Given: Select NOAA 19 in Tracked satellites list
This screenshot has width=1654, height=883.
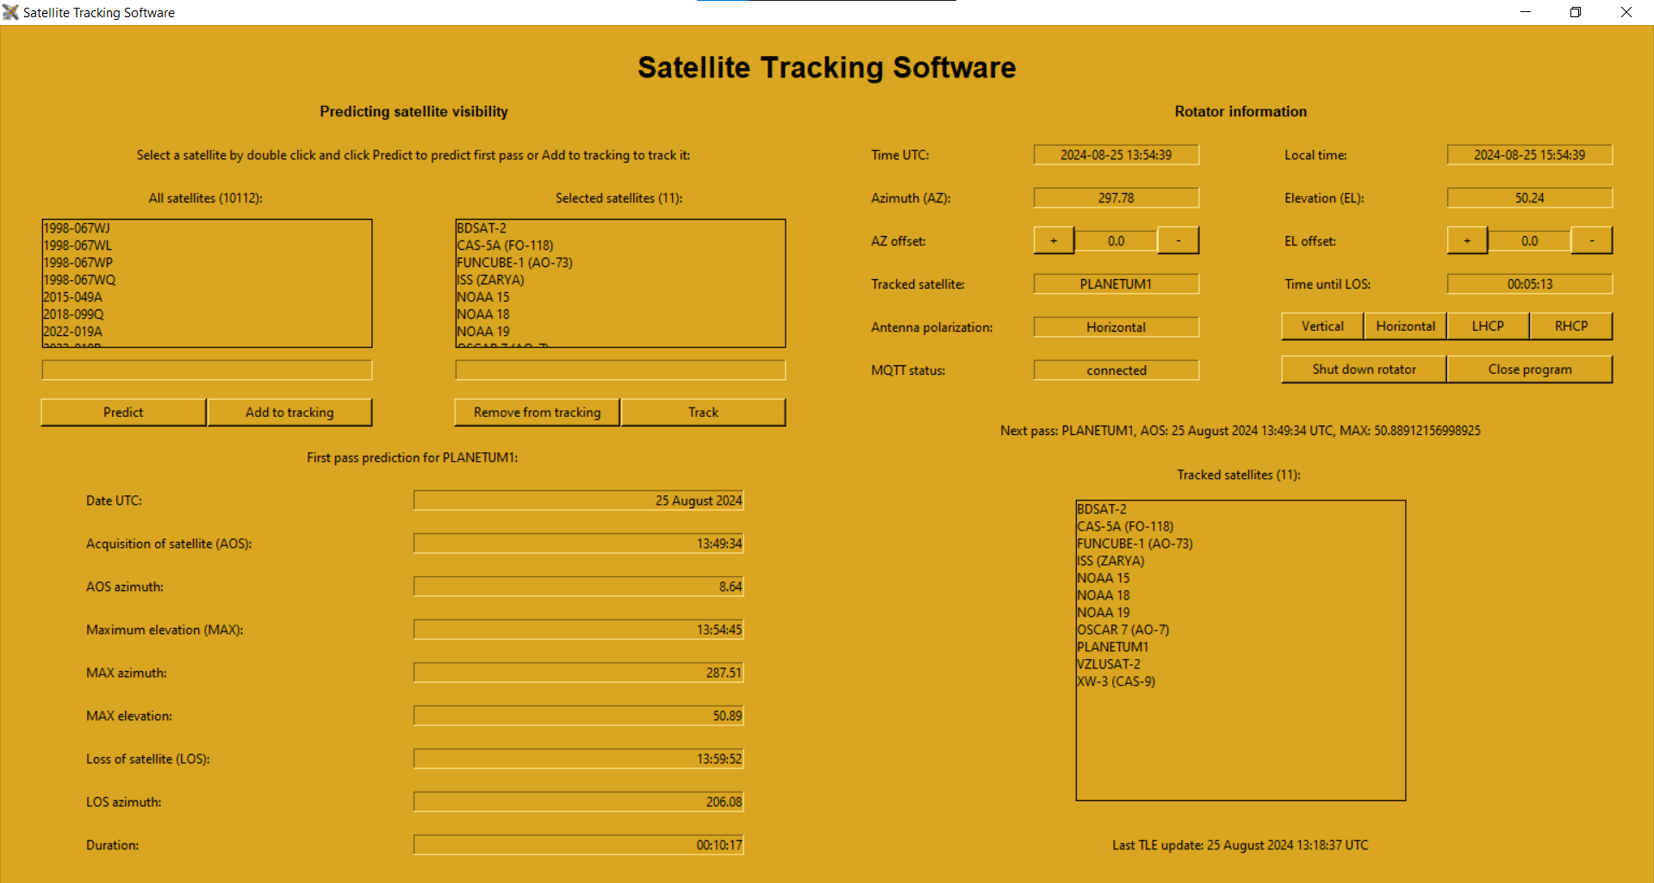Looking at the screenshot, I should (1240, 613).
